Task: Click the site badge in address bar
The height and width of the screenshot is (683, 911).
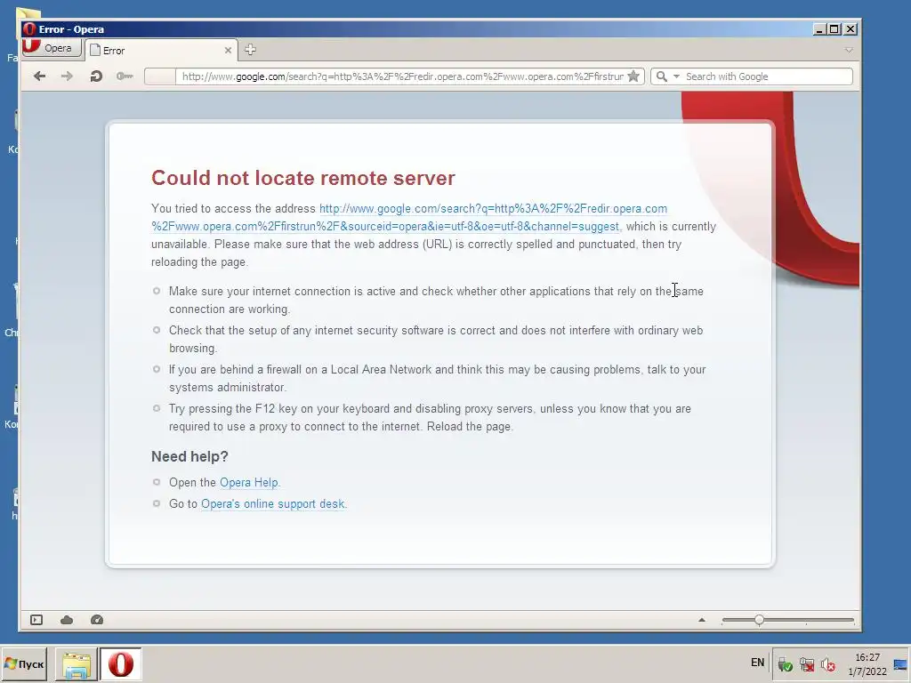Action: pos(160,76)
